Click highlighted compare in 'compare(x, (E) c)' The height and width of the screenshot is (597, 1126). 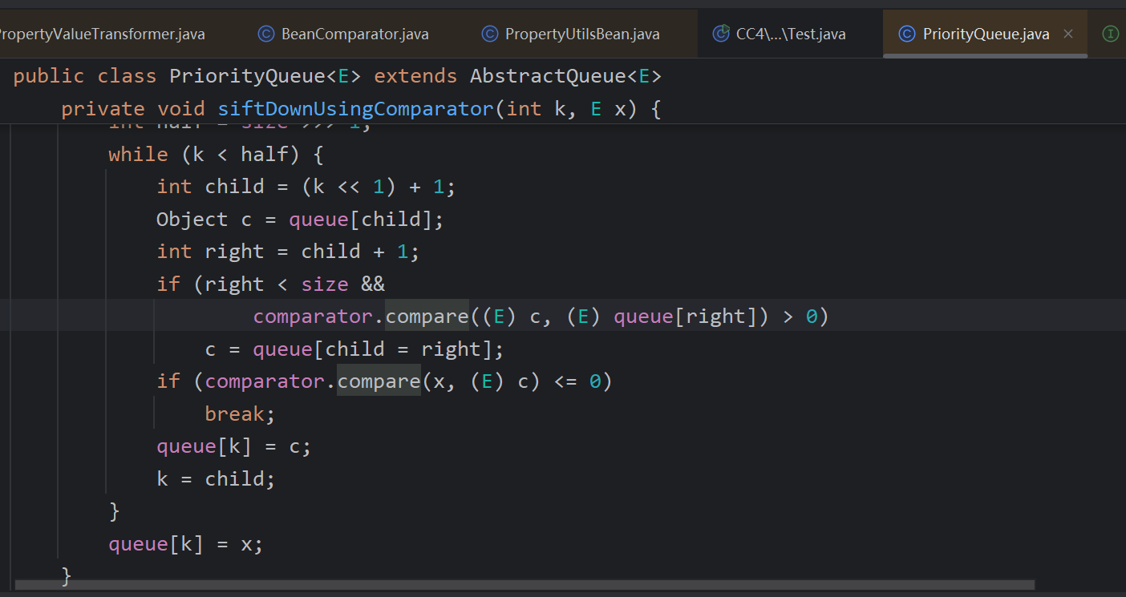click(379, 381)
